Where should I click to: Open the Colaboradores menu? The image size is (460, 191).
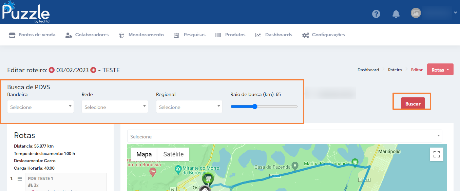(87, 35)
